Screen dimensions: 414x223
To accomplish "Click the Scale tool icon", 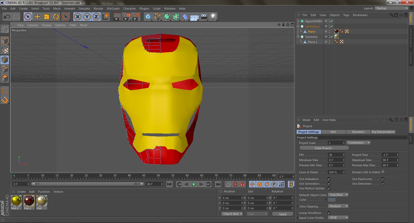I will (47, 17).
